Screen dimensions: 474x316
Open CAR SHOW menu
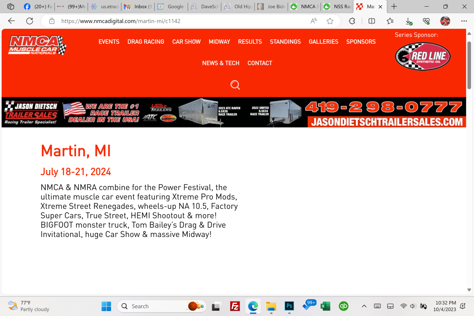coord(186,42)
